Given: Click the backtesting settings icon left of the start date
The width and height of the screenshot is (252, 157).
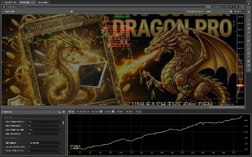Looking at the screenshot, I should [4, 7].
